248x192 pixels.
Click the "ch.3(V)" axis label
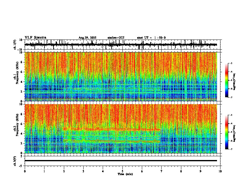(x=15, y=161)
